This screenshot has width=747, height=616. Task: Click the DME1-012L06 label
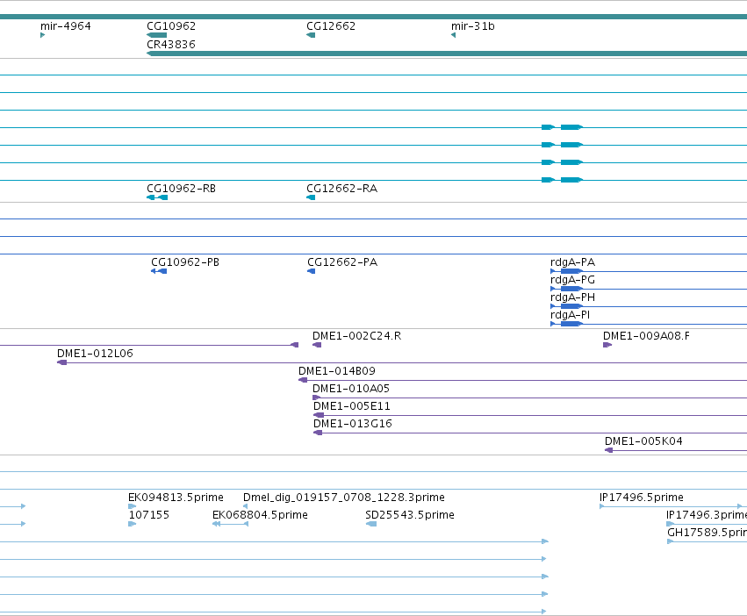tap(95, 354)
